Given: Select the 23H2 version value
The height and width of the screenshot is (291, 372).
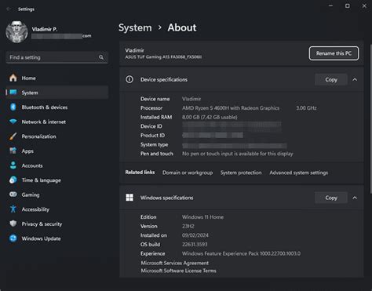Looking at the screenshot, I should pos(188,226).
